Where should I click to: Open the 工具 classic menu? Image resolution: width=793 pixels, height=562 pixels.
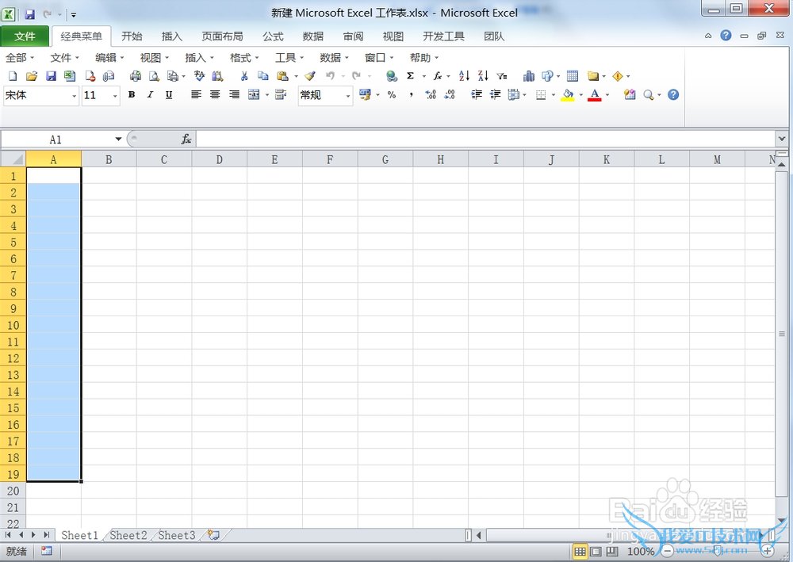[x=289, y=58]
